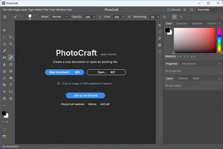Open the GitHub link
The height and width of the screenshot is (149, 223).
pyautogui.click(x=92, y=104)
